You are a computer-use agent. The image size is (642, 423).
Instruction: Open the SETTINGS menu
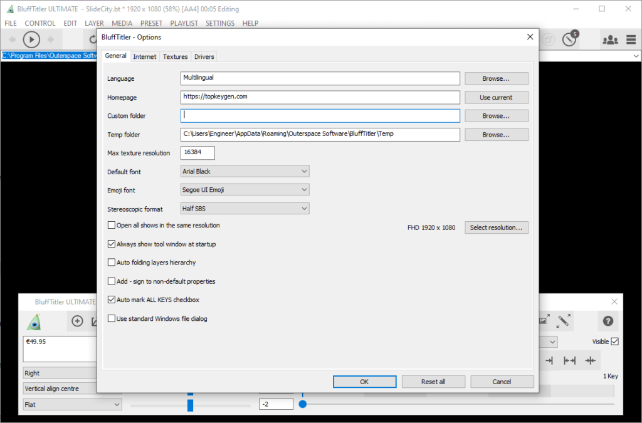(x=220, y=23)
